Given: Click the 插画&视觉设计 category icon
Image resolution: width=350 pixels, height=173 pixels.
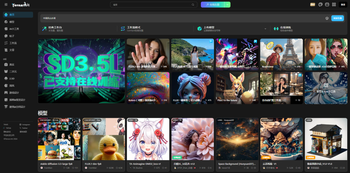Looking at the screenshot, I should 6,100.
